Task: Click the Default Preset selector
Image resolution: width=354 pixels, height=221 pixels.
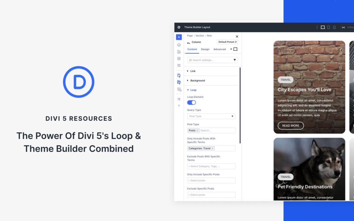Action: pos(227,42)
